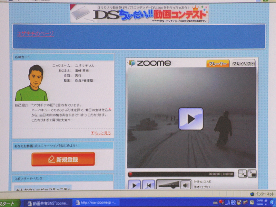Click the red seek knob on the progress bar
The height and width of the screenshot is (207, 276).
(x=130, y=174)
